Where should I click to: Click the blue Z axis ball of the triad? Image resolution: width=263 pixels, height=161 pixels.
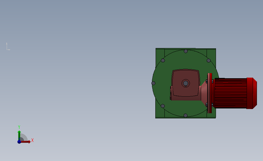pyautogui.click(x=19, y=142)
